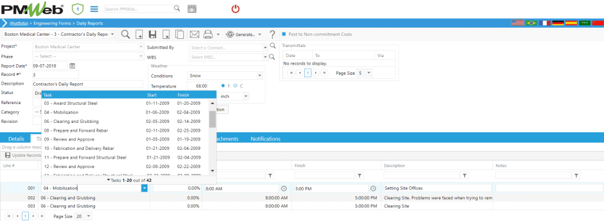Go to Transmittals next page
Screen dimensions: 604x221
pos(316,72)
